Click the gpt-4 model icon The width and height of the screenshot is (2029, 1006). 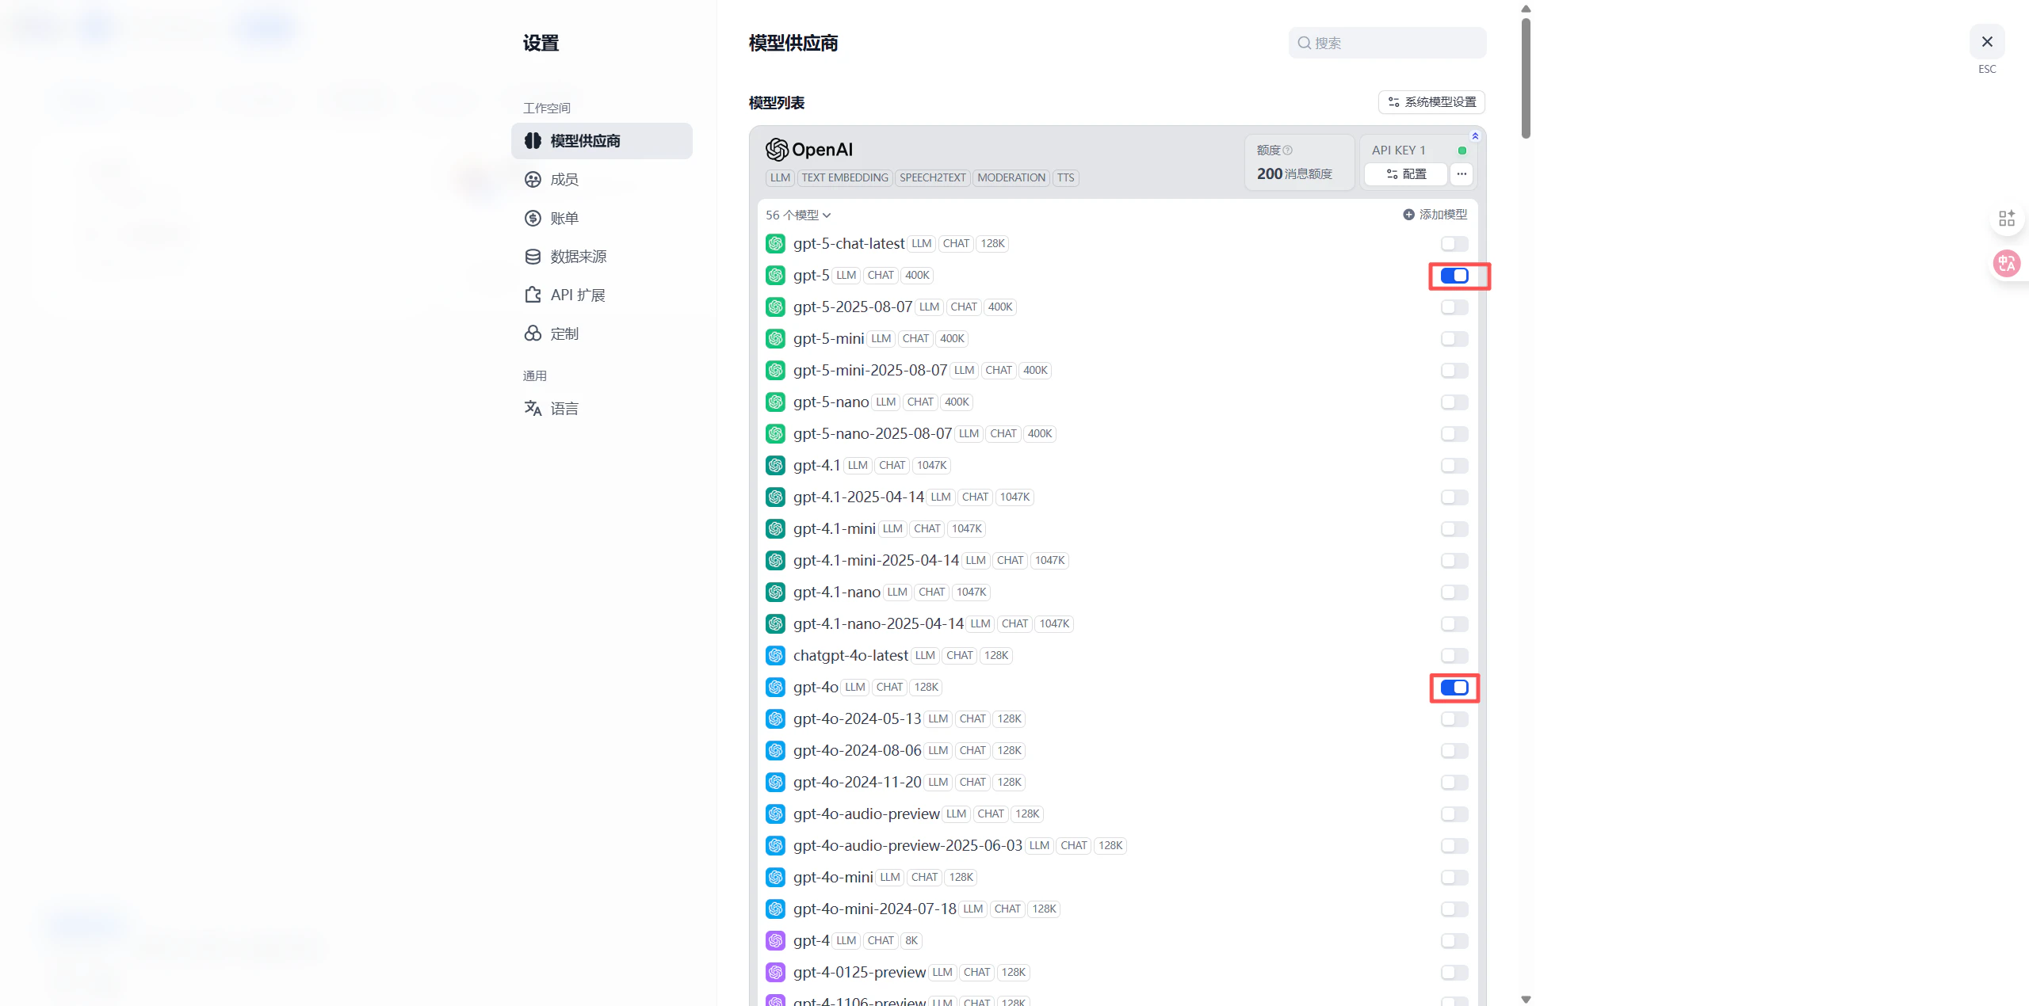pos(775,941)
